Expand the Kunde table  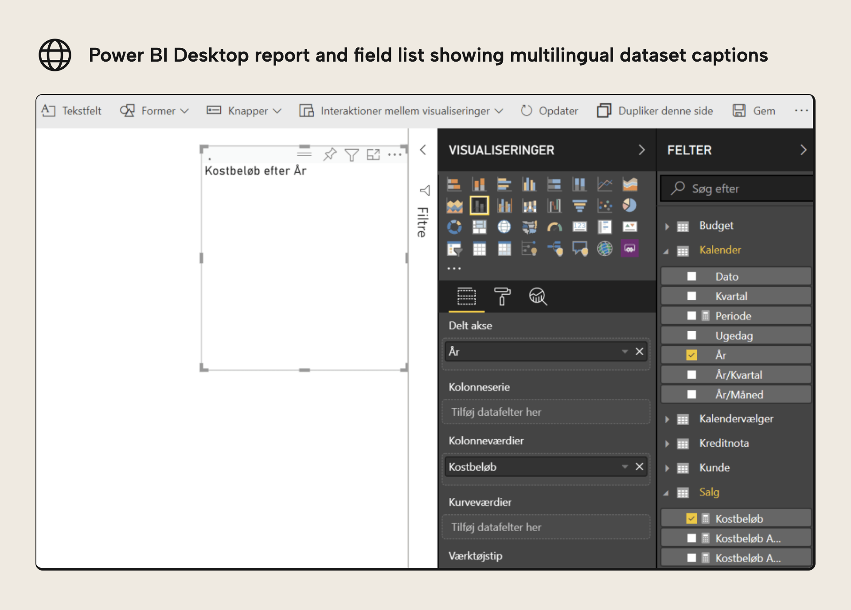667,468
